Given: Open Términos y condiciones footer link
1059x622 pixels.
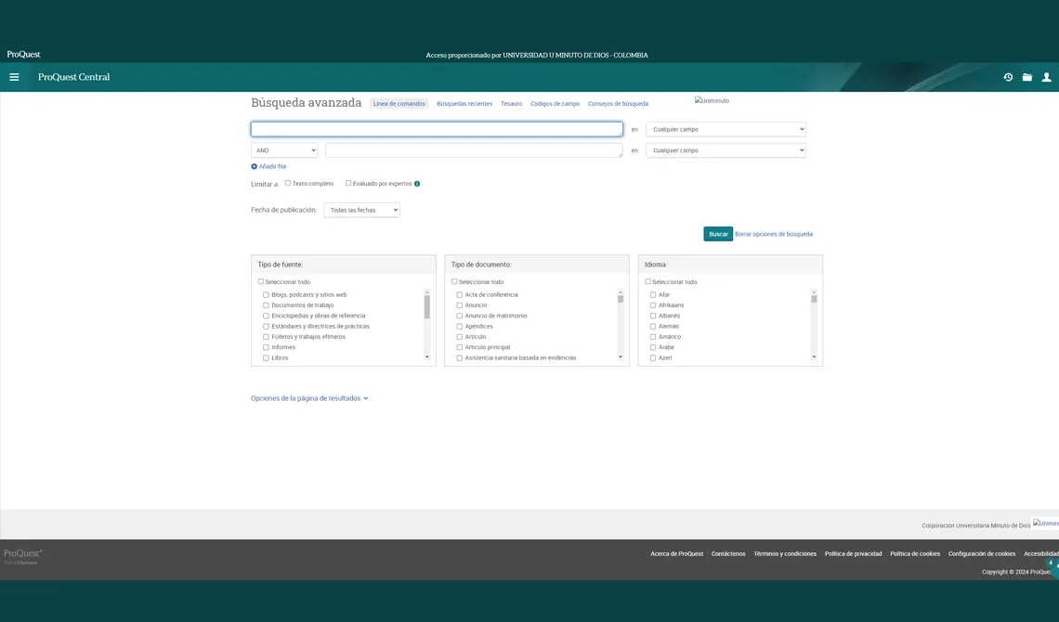Looking at the screenshot, I should (785, 554).
